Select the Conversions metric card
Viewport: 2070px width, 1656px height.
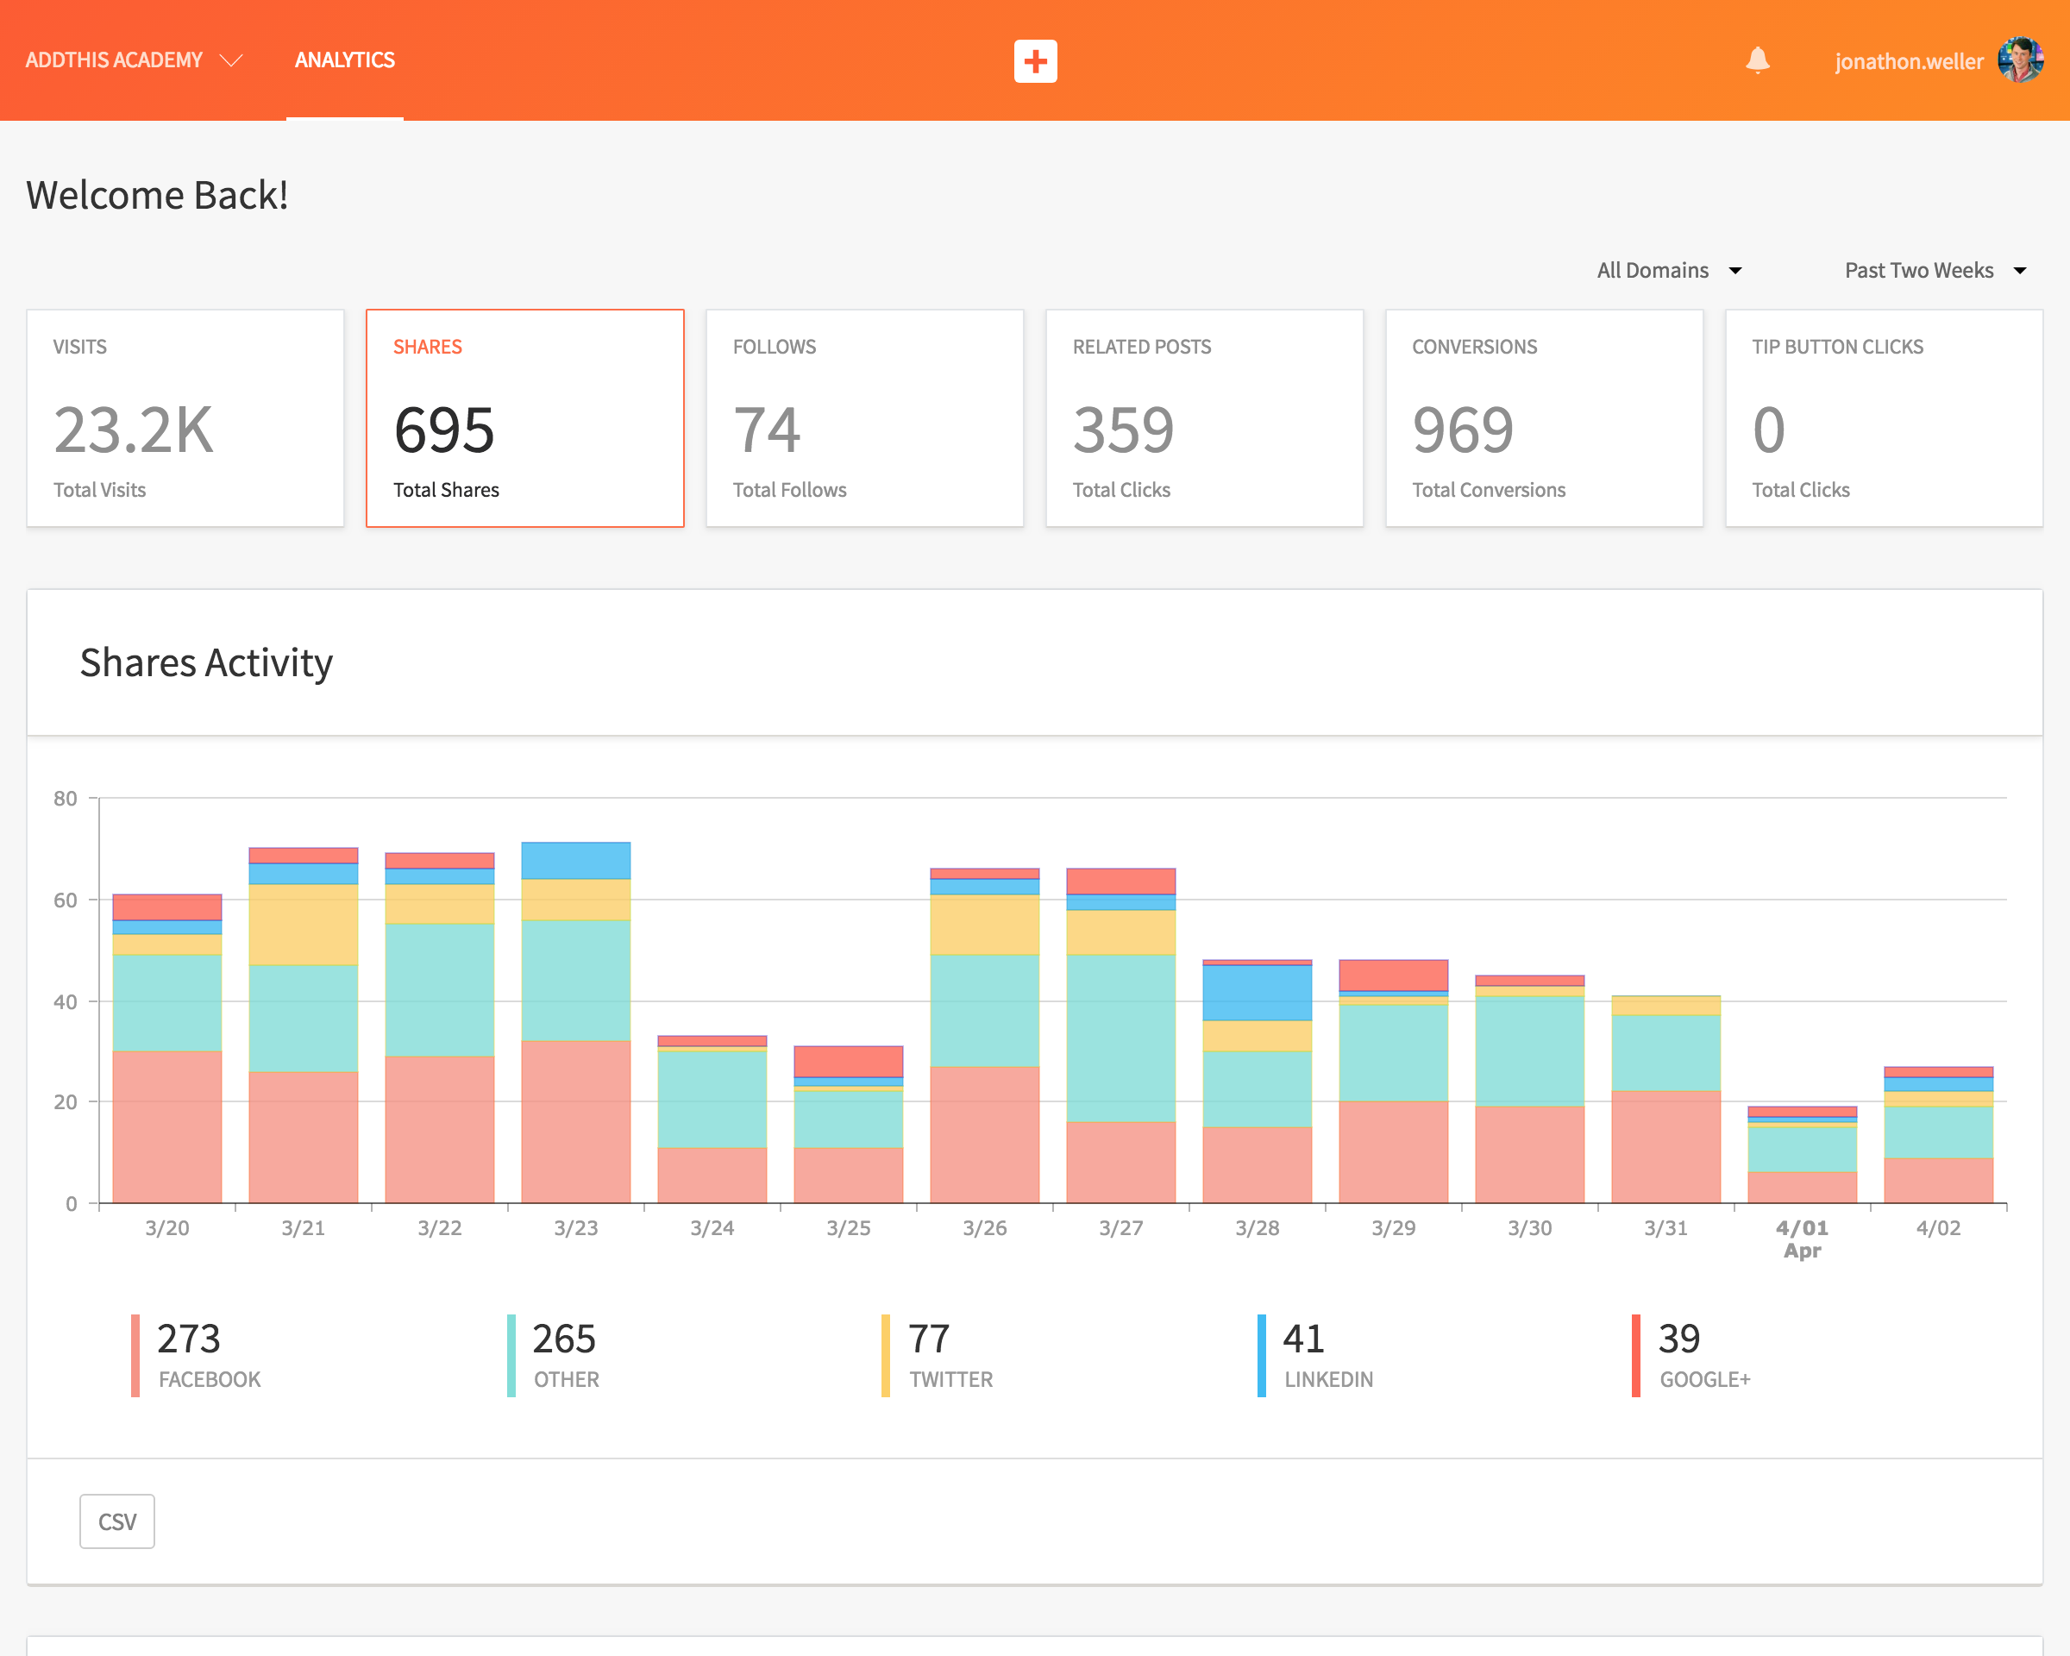pos(1545,417)
